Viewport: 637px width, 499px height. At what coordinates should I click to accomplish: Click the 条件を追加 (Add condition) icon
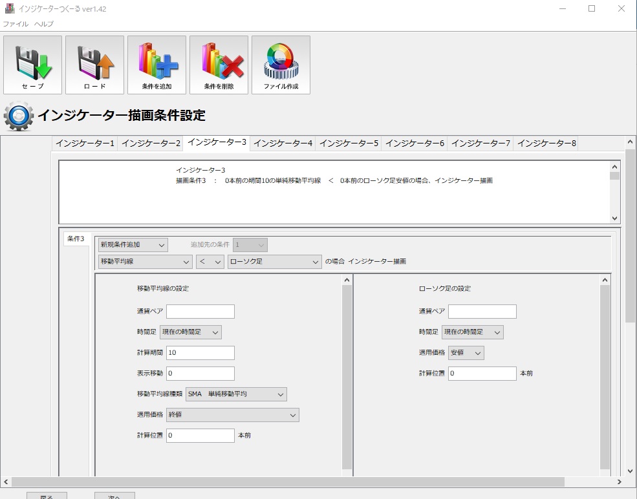(x=157, y=65)
